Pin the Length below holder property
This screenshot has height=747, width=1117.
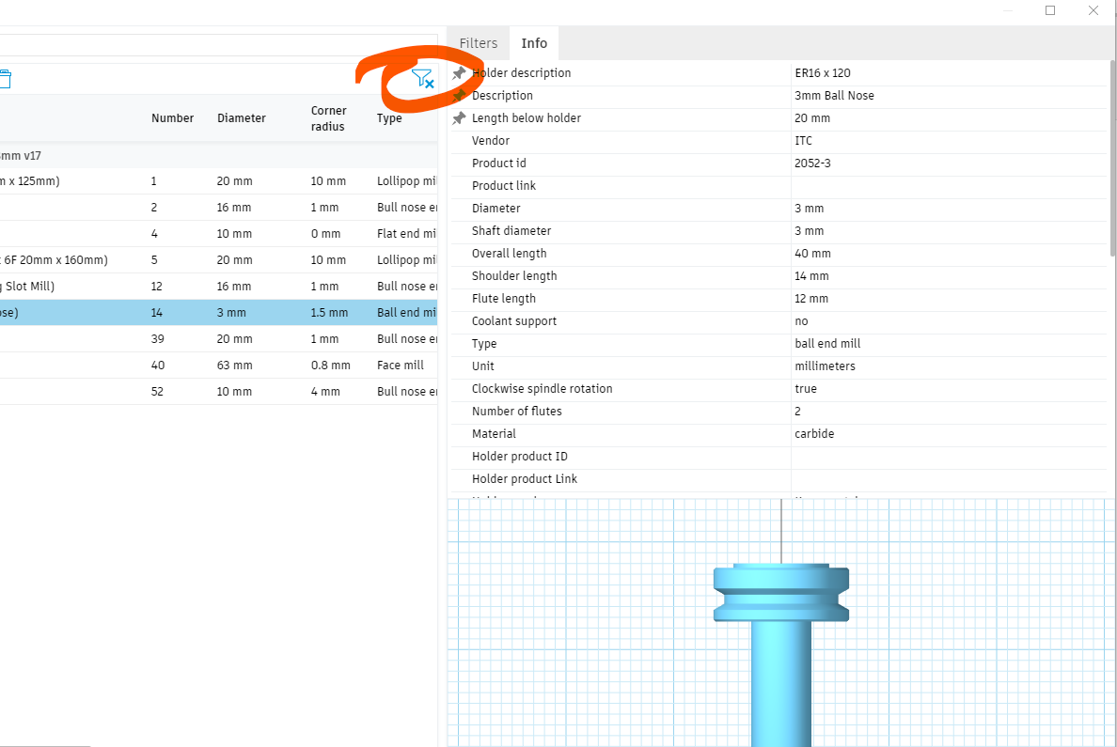click(x=458, y=117)
